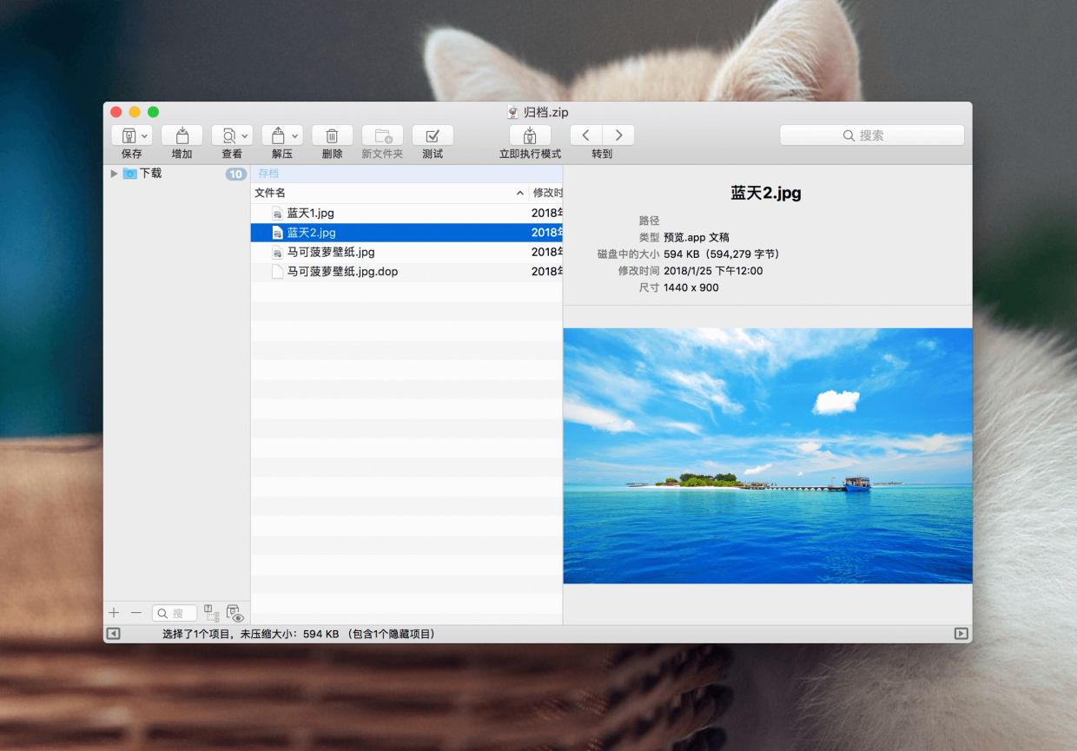
Task: Collapse sidebar with bottom-left arrow button
Action: [x=114, y=634]
